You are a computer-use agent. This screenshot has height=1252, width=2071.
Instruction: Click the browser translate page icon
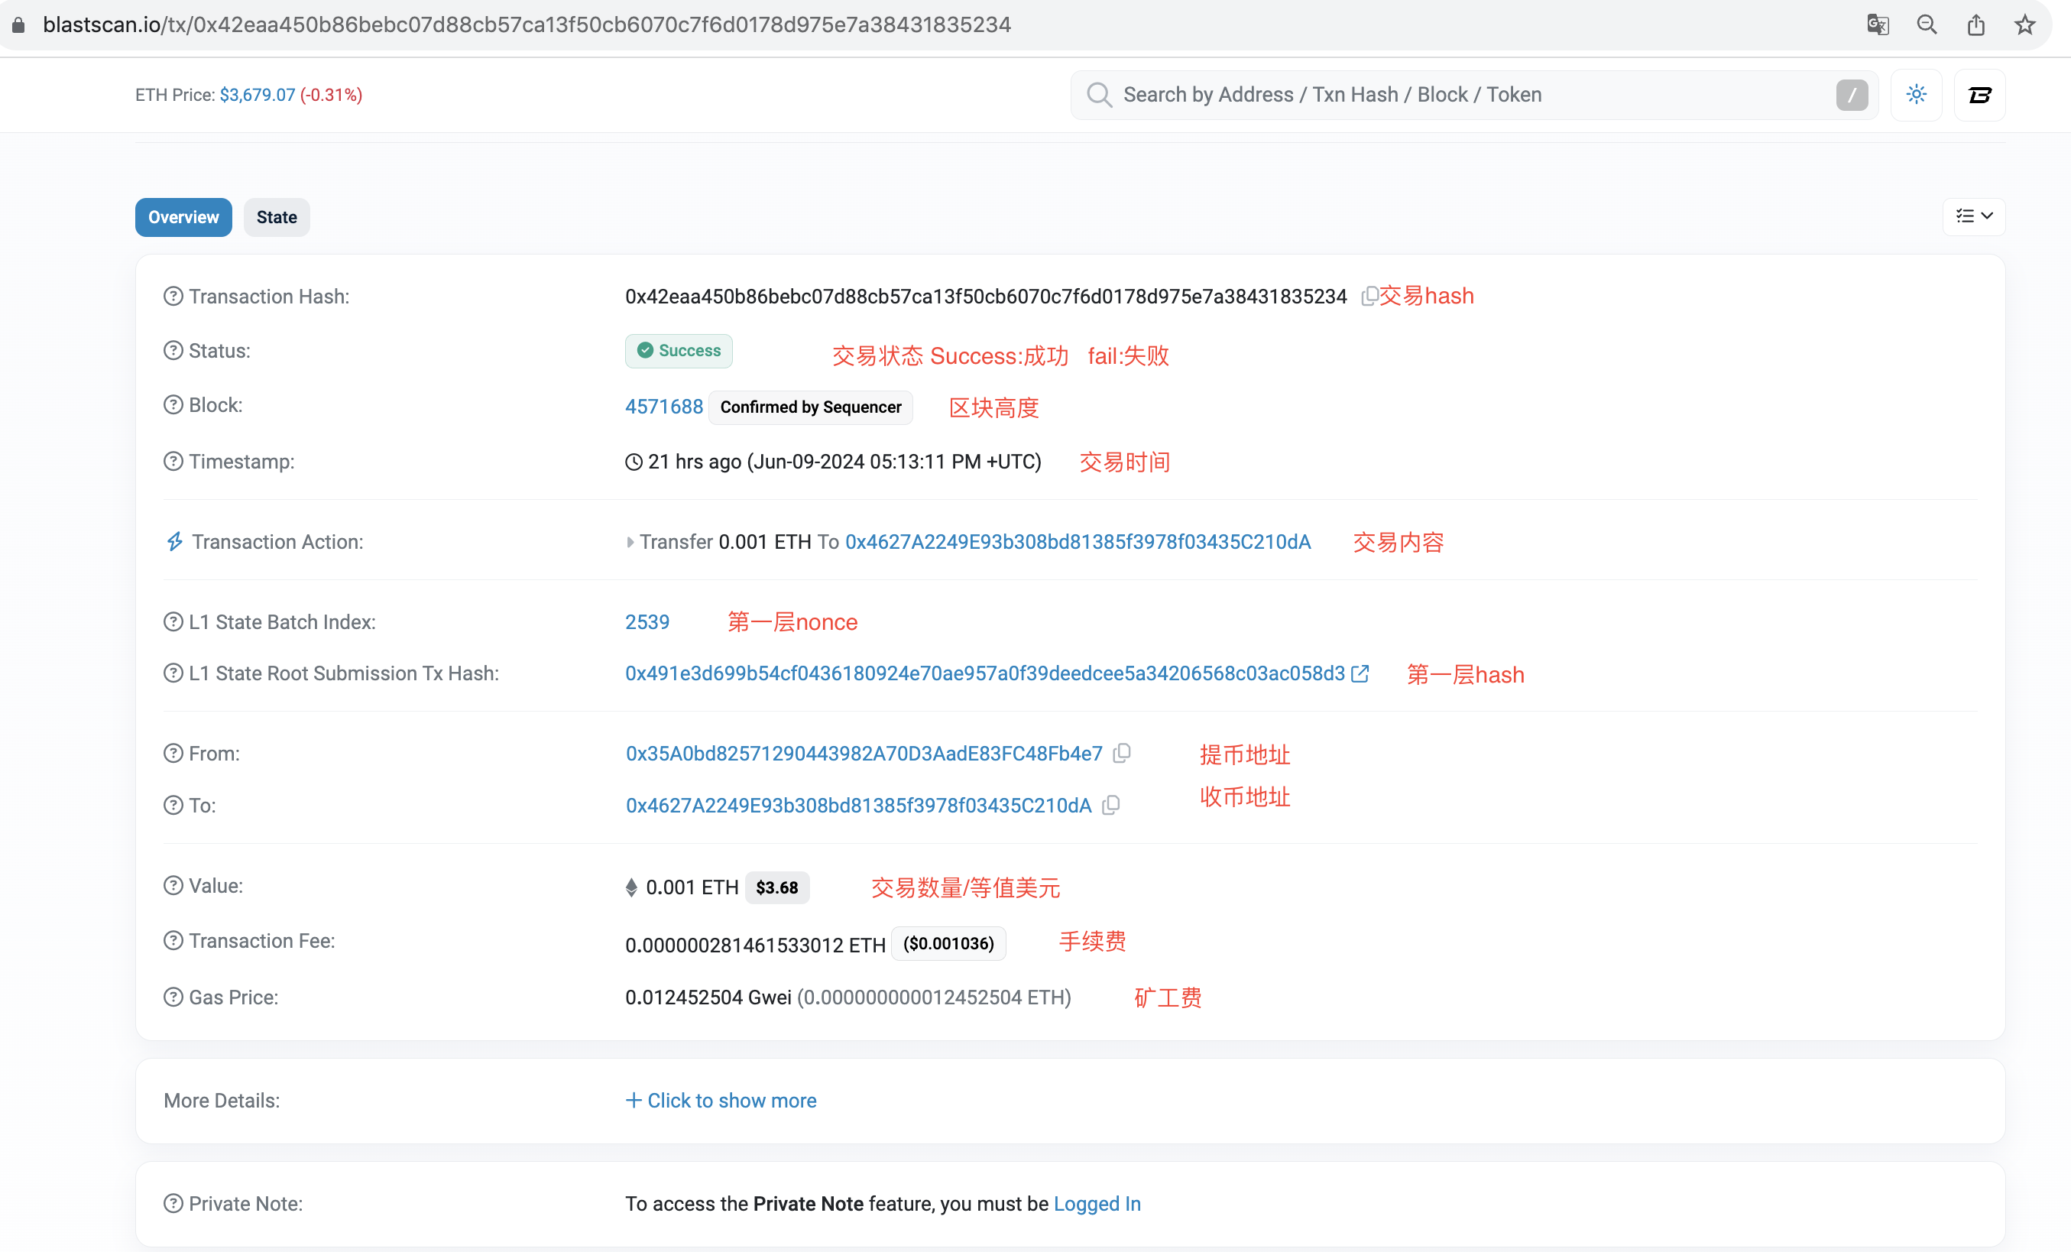click(x=1878, y=24)
